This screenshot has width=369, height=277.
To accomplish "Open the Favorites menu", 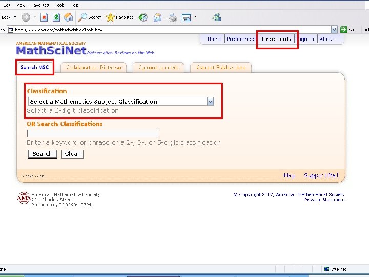I will tap(40, 5).
